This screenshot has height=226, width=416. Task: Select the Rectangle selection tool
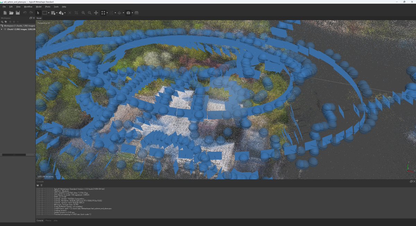(x=45, y=13)
